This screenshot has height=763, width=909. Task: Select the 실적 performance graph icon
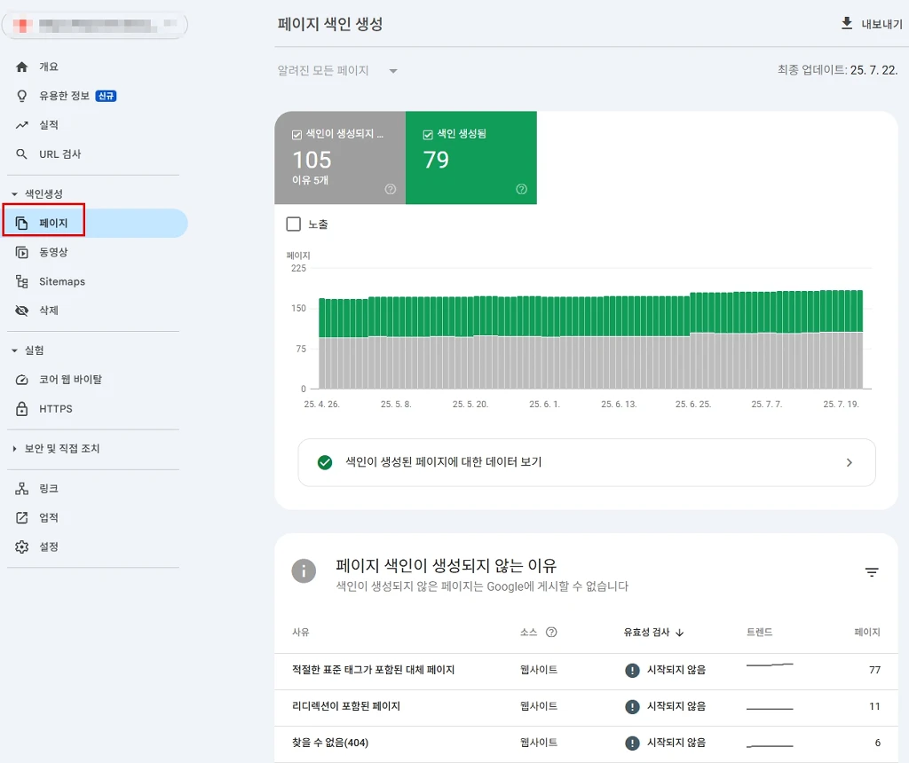(22, 125)
